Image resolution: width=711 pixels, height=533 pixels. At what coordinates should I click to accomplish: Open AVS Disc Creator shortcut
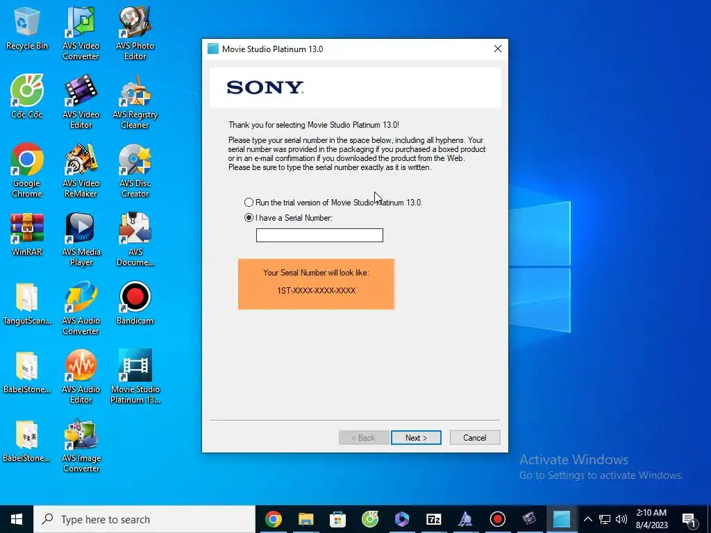click(x=135, y=171)
